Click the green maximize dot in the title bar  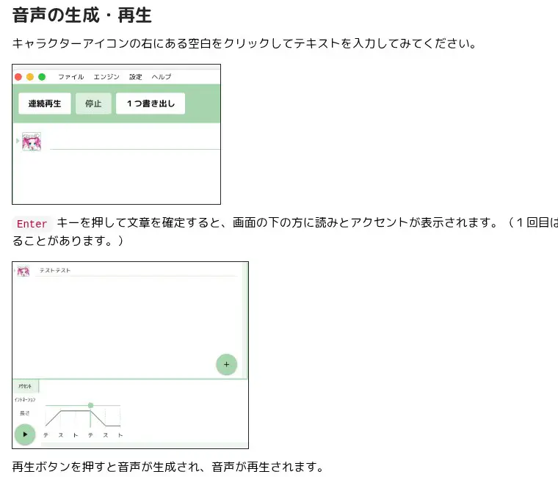coord(42,77)
